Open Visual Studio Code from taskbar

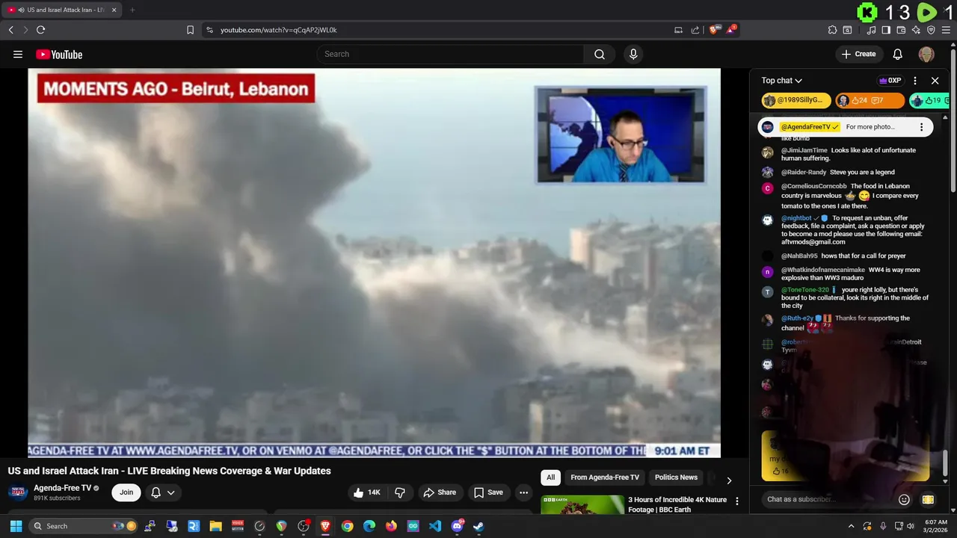coord(435,526)
